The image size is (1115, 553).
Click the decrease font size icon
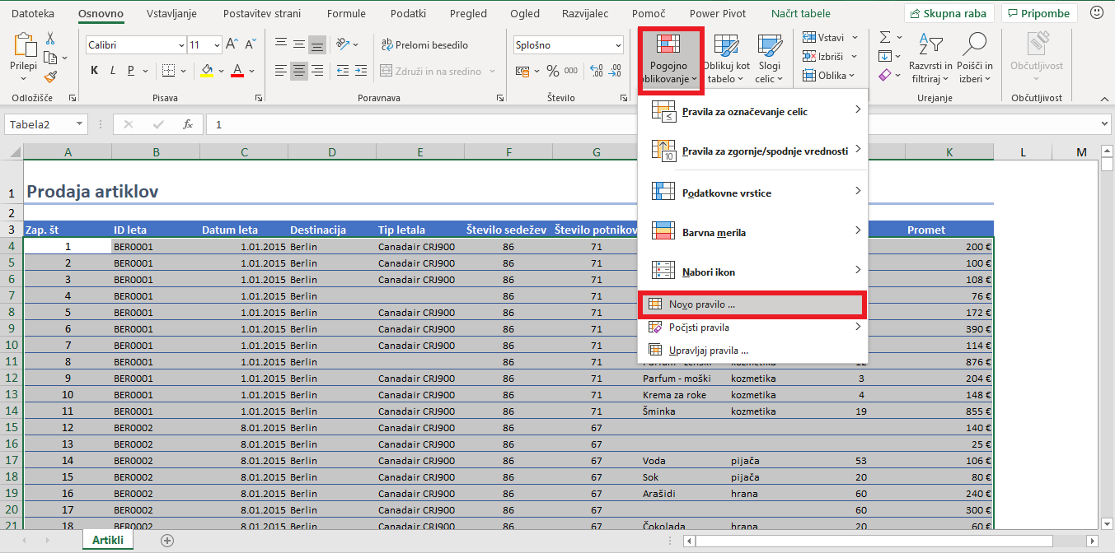250,44
